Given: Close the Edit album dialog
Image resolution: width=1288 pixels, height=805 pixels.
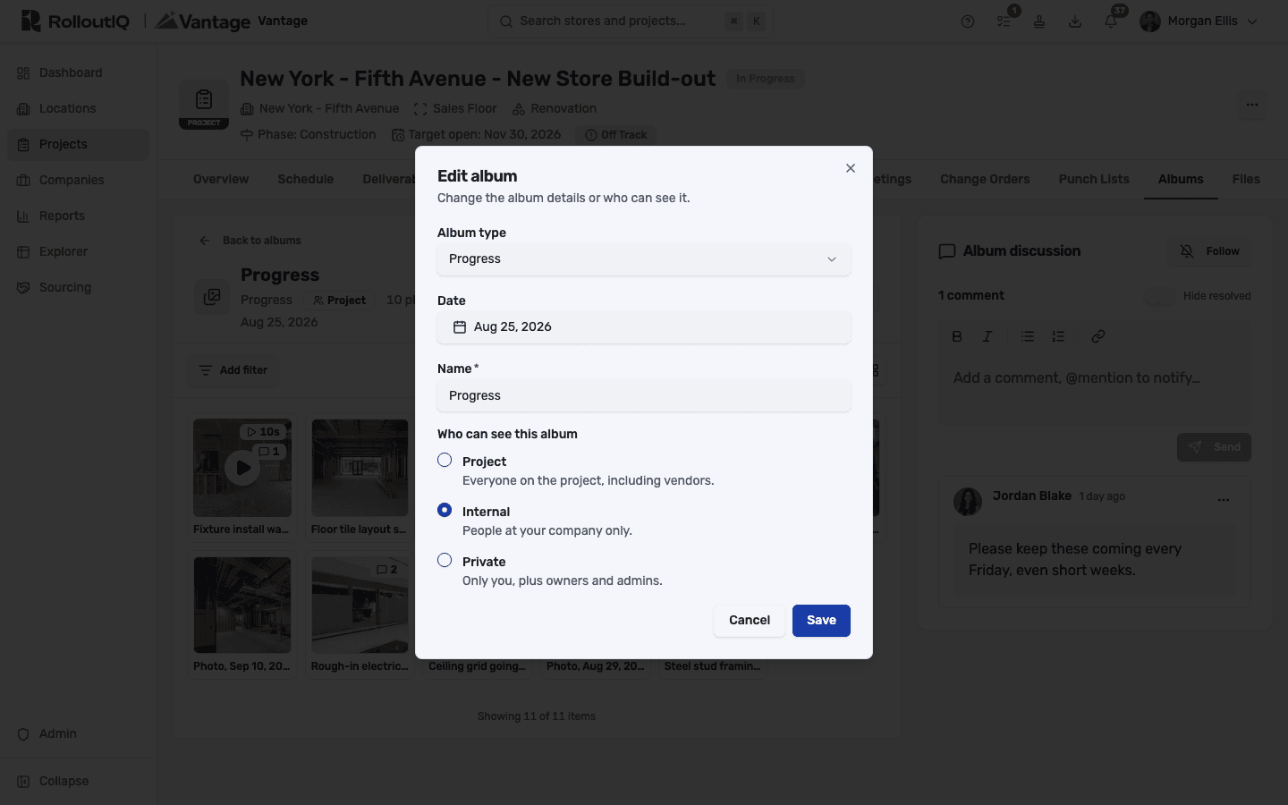Looking at the screenshot, I should [x=851, y=168].
